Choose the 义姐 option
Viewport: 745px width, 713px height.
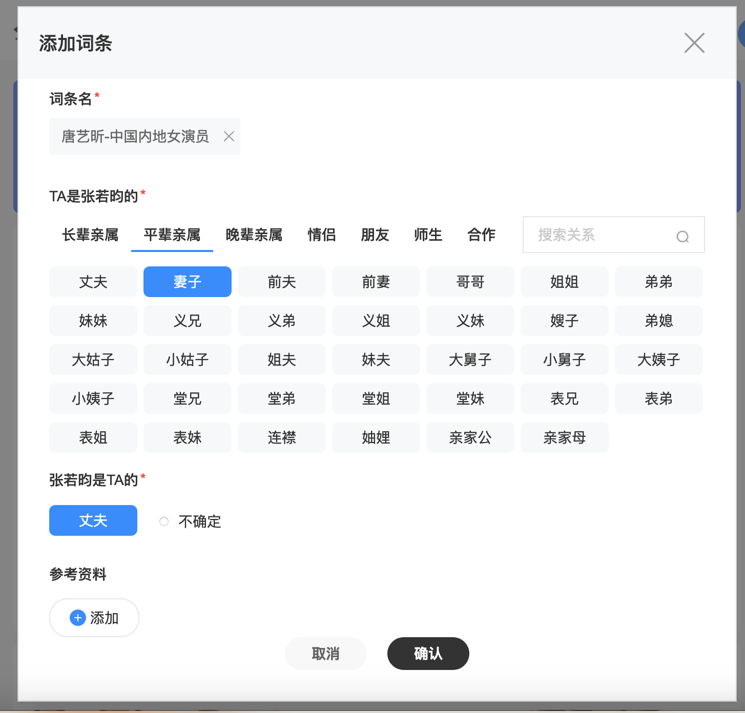click(376, 321)
